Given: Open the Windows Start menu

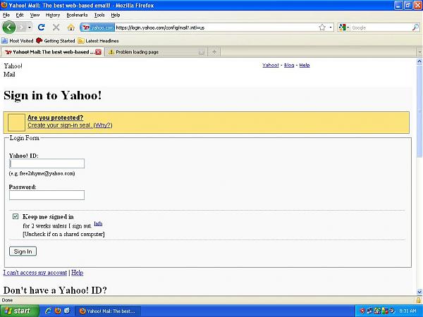Looking at the screenshot, I should (x=20, y=311).
